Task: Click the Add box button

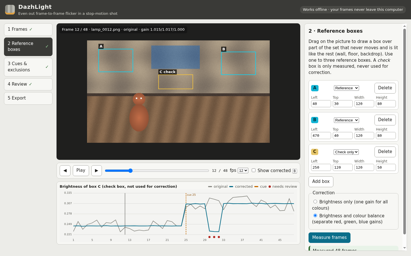Action: (321, 182)
